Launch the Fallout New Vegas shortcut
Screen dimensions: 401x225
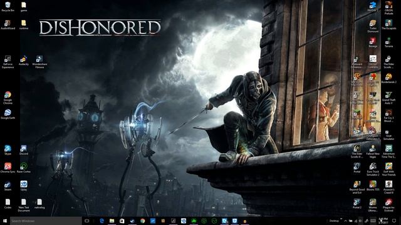pos(373,151)
